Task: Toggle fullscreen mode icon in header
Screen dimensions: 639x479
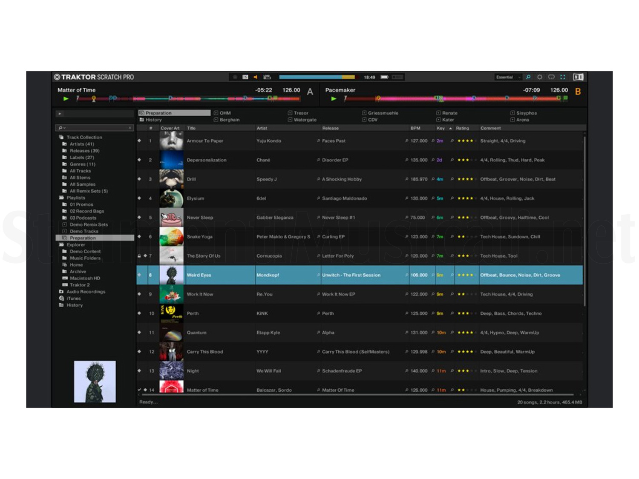Action: coord(563,77)
